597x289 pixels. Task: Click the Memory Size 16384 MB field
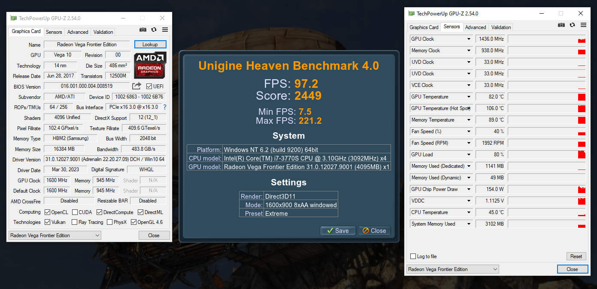pyautogui.click(x=65, y=149)
